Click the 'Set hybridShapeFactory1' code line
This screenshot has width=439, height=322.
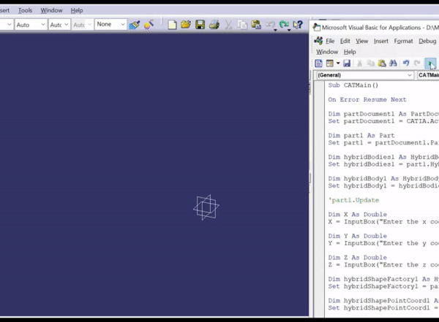tap(383, 286)
